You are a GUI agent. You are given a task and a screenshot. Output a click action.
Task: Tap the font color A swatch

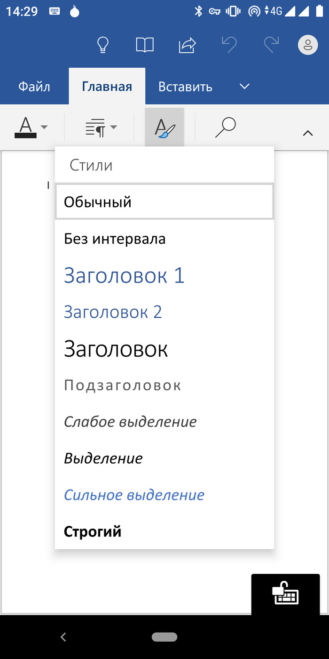(x=26, y=127)
